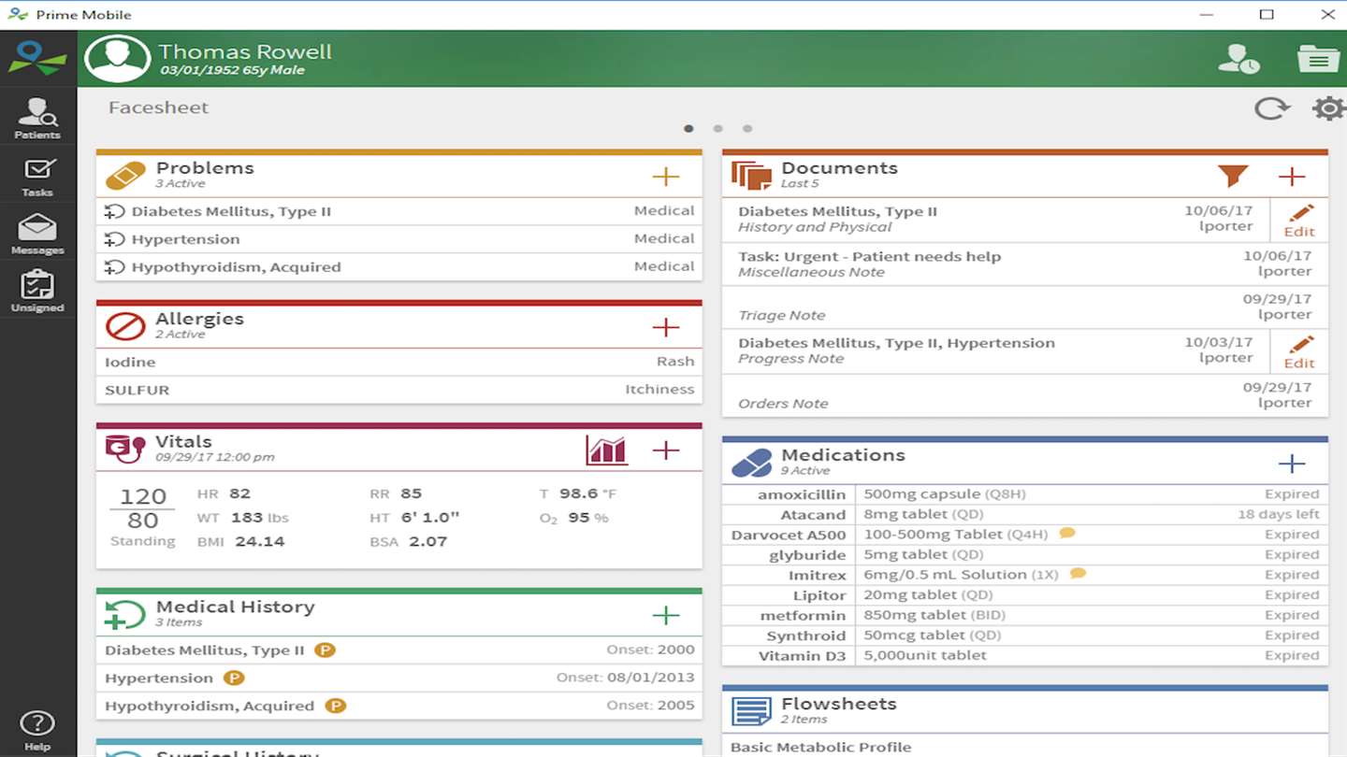This screenshot has width=1347, height=757.
Task: Add a new problem with plus
Action: (x=665, y=176)
